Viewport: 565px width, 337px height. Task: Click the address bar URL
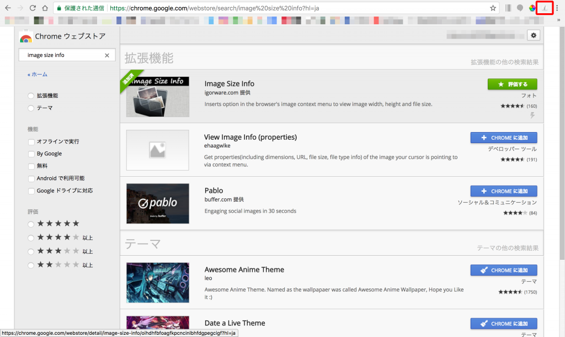click(x=215, y=8)
